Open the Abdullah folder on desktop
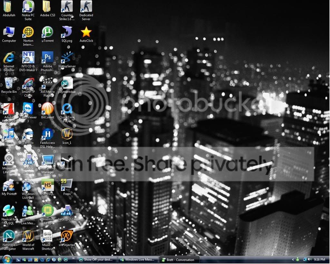This screenshot has height=264, width=330. pos(9,9)
